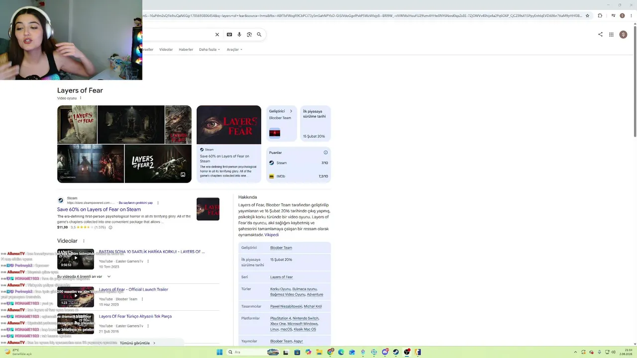Open the IMDb 7,2/10 rating row

point(299,176)
